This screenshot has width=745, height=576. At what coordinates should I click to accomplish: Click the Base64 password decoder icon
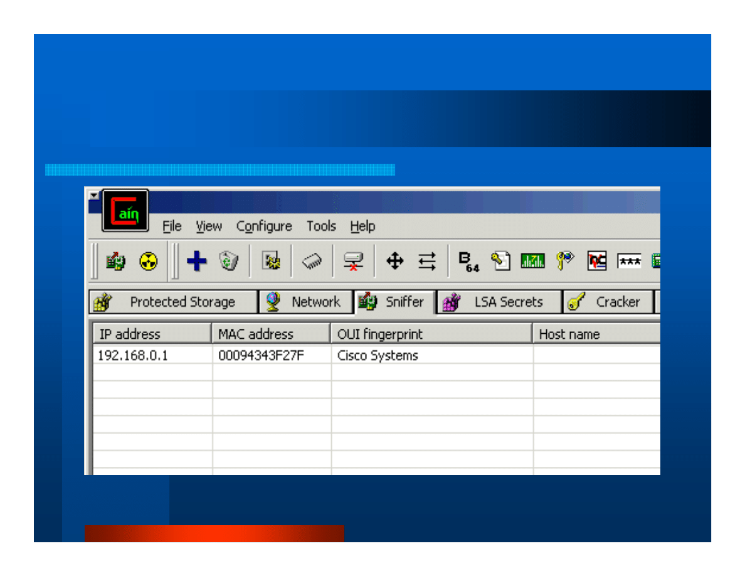coord(468,261)
